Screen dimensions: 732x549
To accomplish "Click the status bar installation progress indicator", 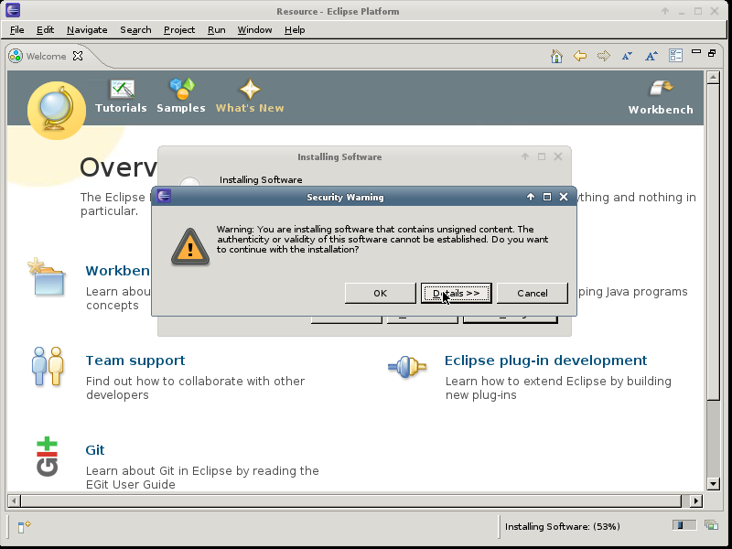I will tap(684, 525).
